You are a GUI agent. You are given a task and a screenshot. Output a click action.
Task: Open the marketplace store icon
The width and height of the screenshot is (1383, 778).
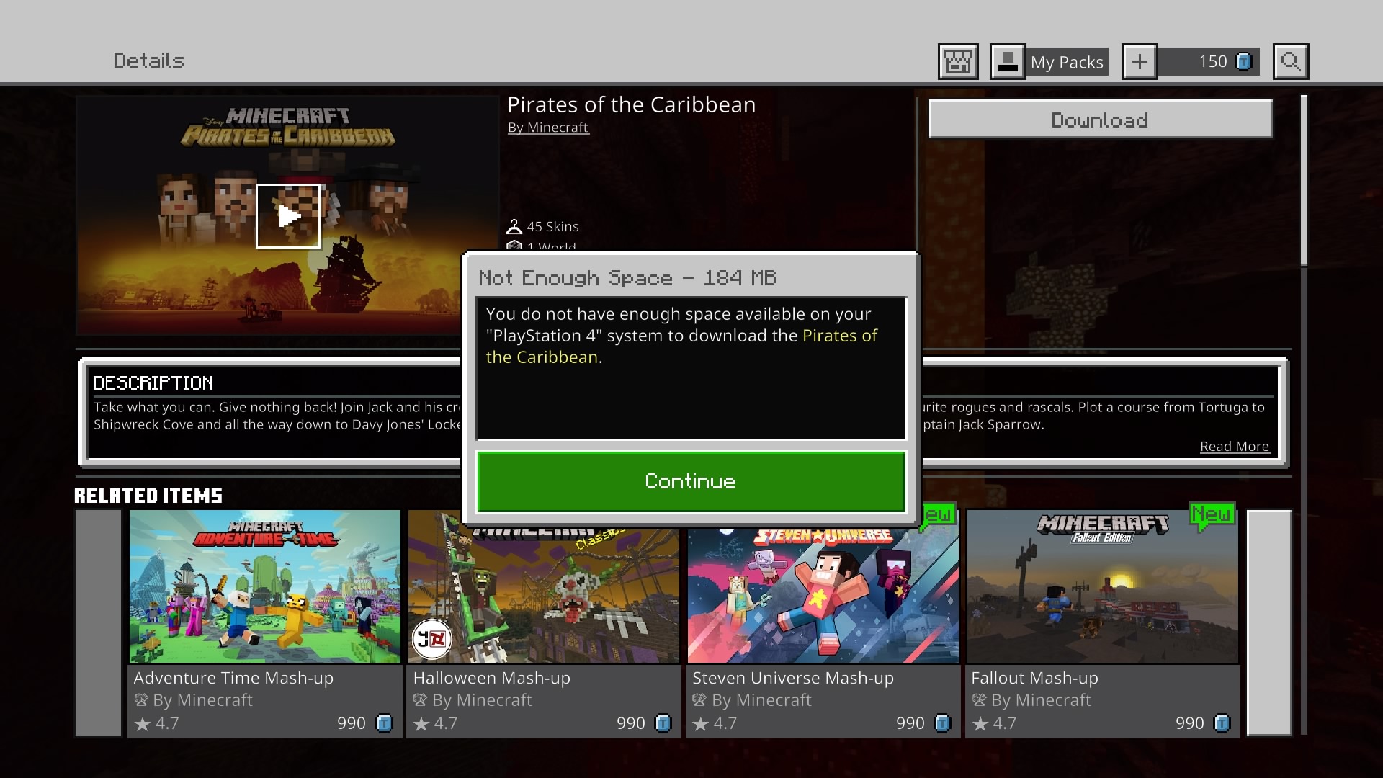[958, 61]
